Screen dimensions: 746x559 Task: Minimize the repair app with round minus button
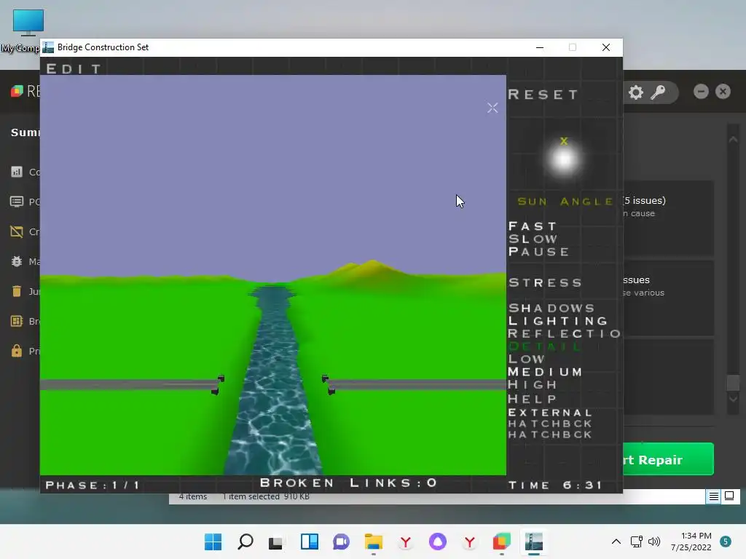click(x=701, y=91)
